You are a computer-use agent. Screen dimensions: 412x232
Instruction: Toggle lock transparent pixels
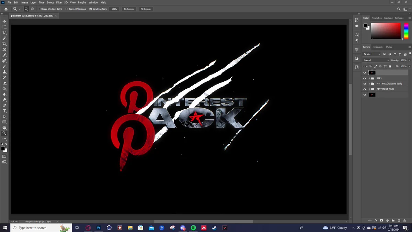pos(371,66)
